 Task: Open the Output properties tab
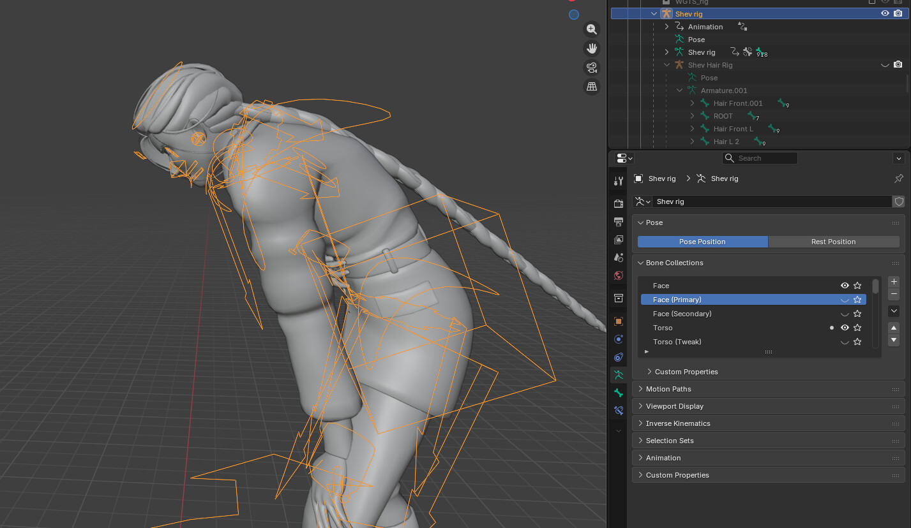point(618,222)
